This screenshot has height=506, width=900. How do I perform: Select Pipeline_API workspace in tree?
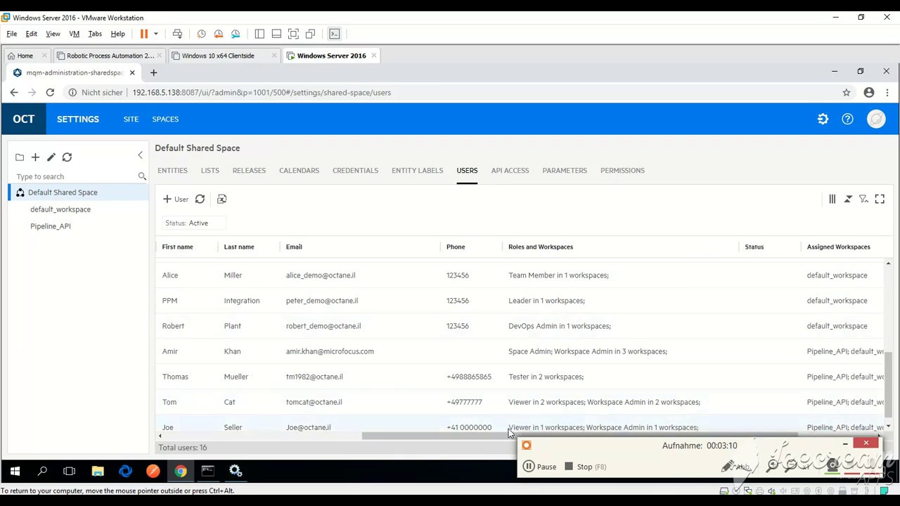coord(51,226)
